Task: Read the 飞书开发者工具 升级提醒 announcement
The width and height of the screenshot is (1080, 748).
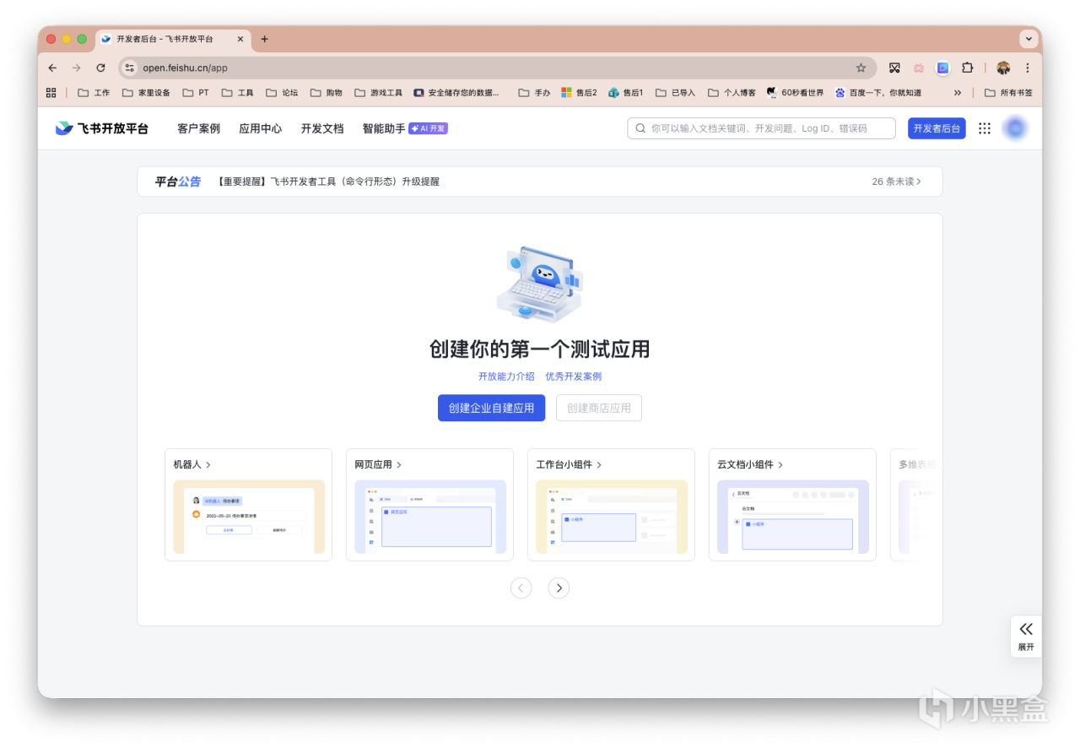Action: [327, 182]
